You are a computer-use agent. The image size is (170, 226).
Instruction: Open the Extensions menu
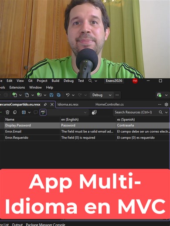tap(17, 87)
